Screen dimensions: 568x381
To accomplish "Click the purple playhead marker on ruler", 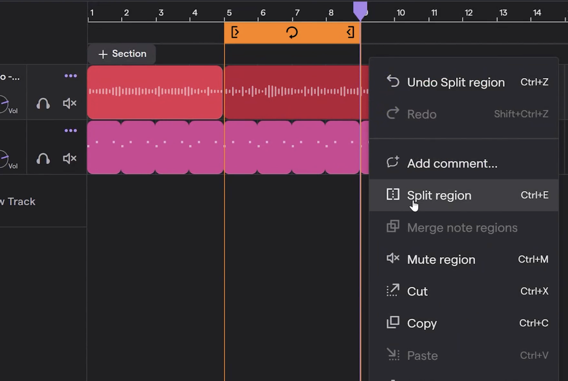I will point(360,10).
